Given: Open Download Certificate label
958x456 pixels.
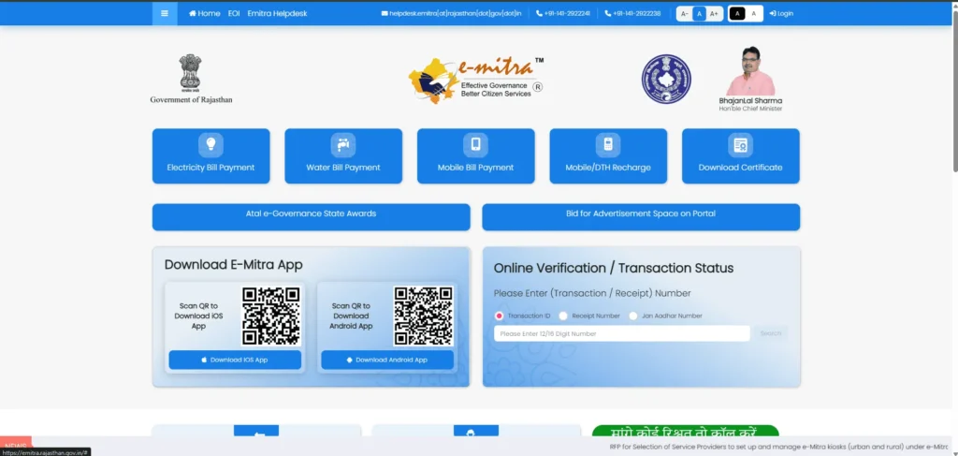Looking at the screenshot, I should click(741, 168).
